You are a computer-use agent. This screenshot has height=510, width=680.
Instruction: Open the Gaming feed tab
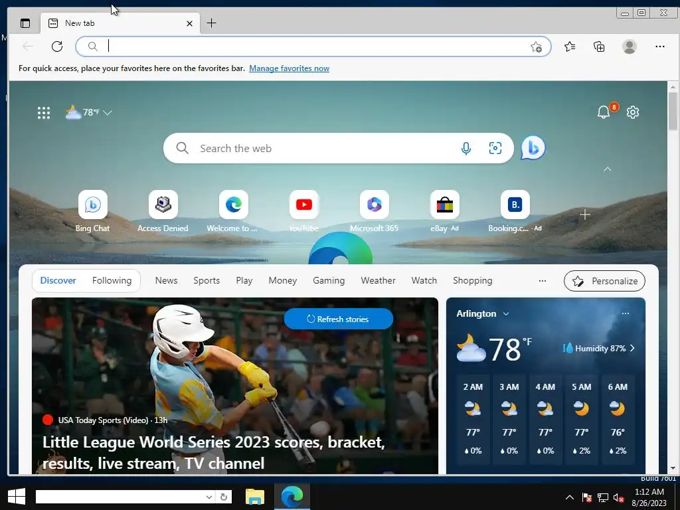[x=329, y=281]
